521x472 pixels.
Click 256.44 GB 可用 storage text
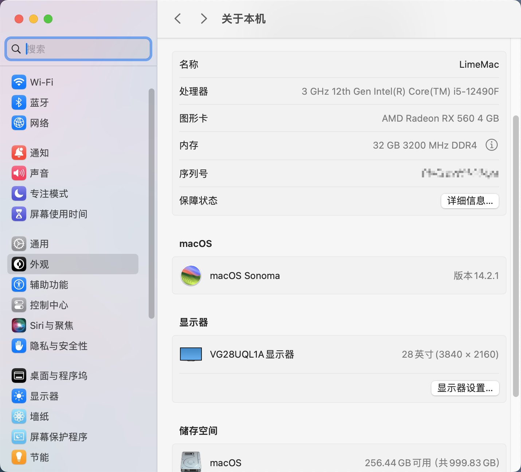tap(432, 463)
